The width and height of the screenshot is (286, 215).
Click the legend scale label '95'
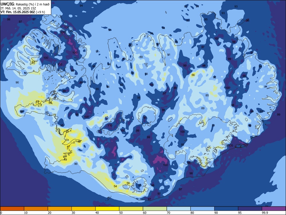tap(240, 213)
